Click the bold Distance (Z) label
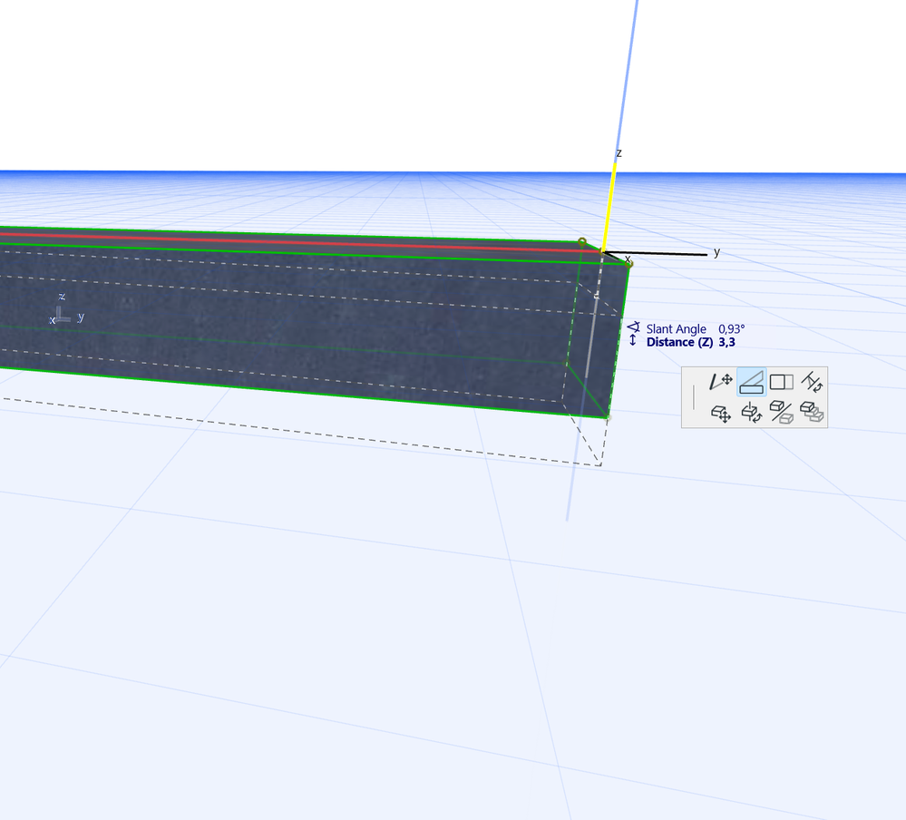Viewport: 906px width, 820px height. pyautogui.click(x=679, y=342)
